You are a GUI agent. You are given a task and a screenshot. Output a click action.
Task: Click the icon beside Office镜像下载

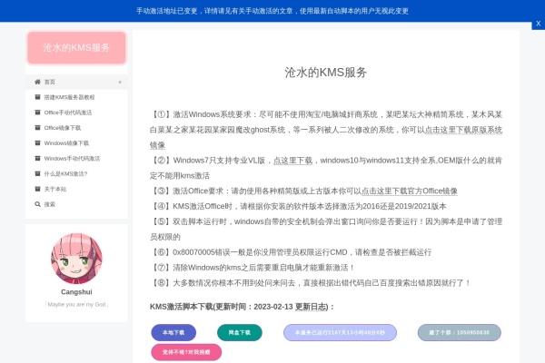tap(36, 128)
